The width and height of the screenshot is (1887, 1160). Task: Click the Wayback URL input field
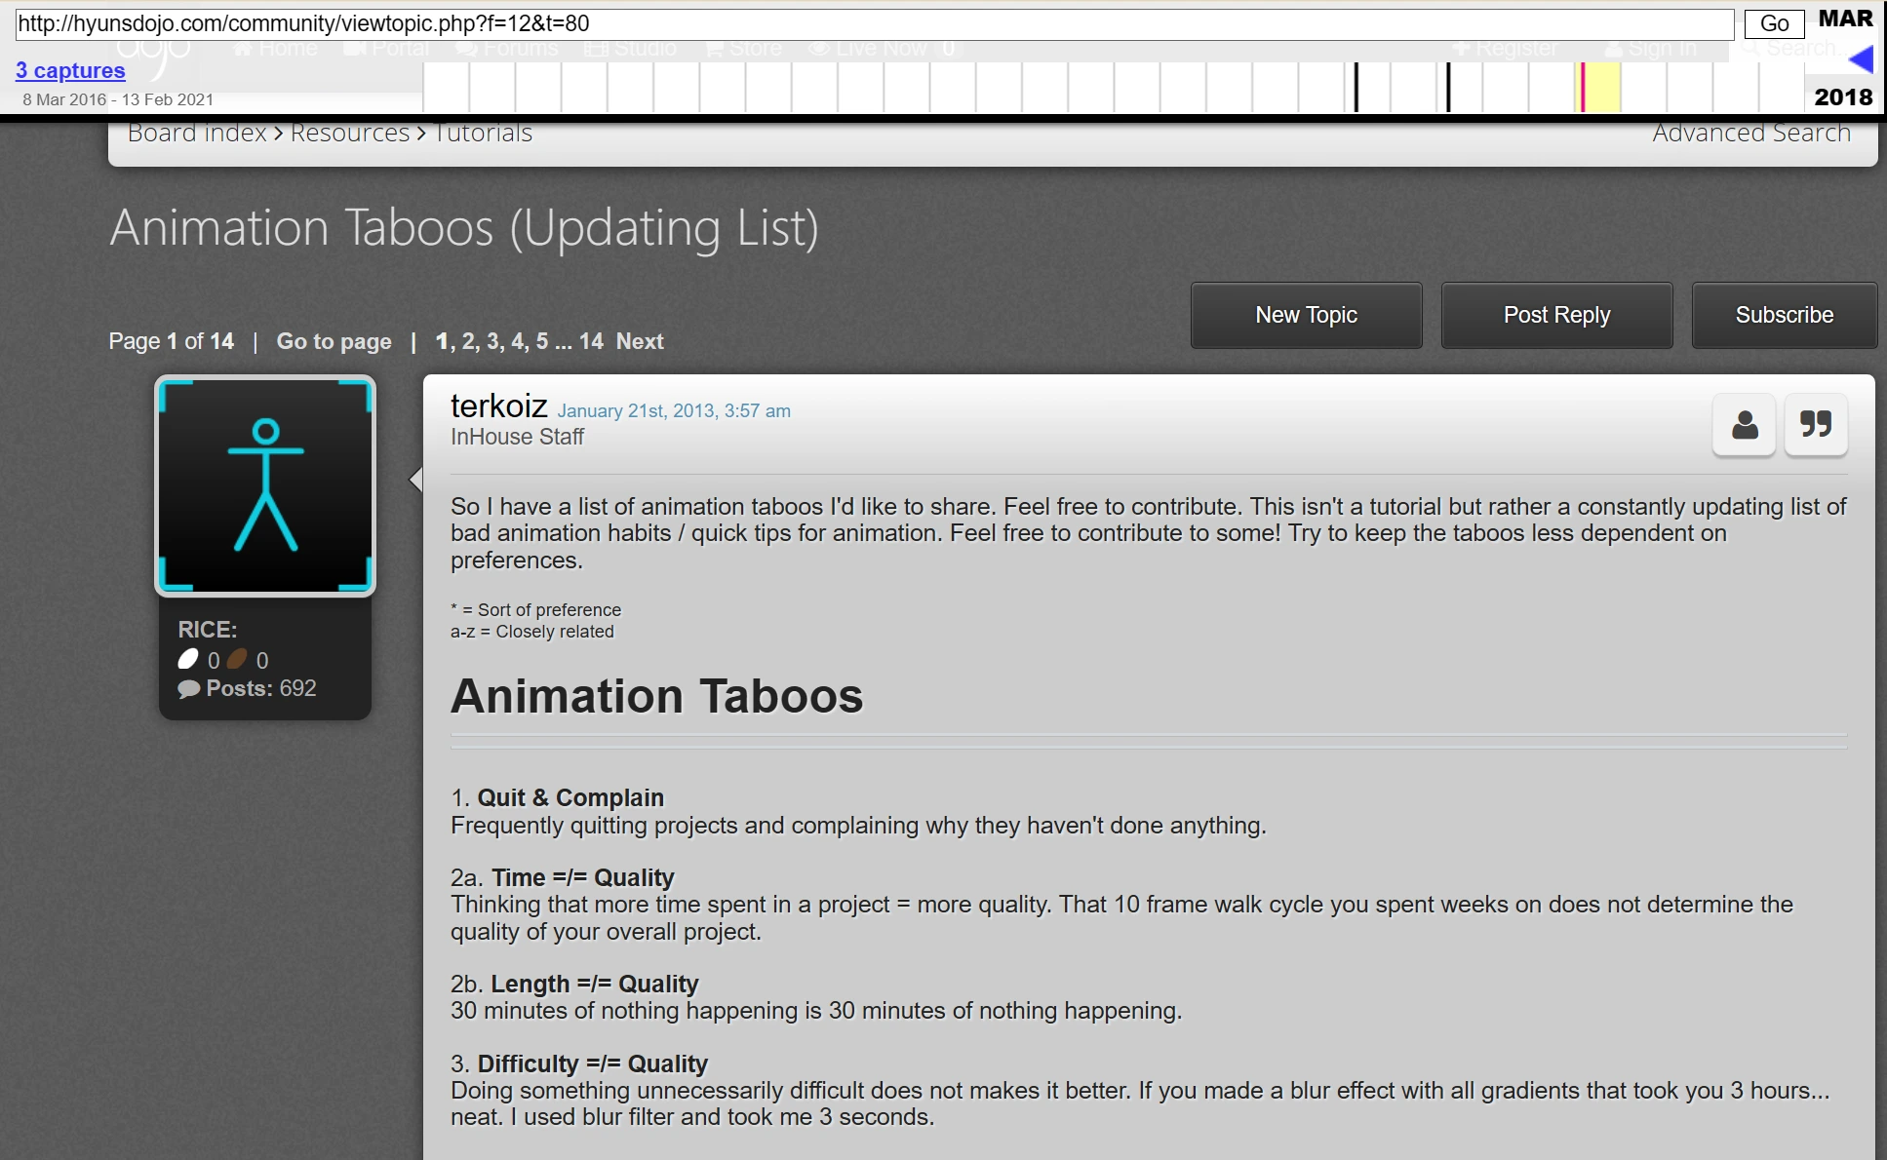[874, 23]
